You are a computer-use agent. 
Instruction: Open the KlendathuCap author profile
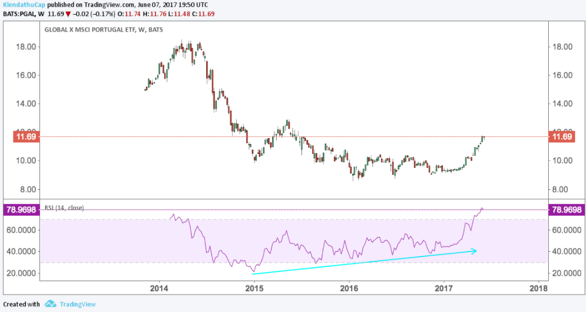coord(23,4)
